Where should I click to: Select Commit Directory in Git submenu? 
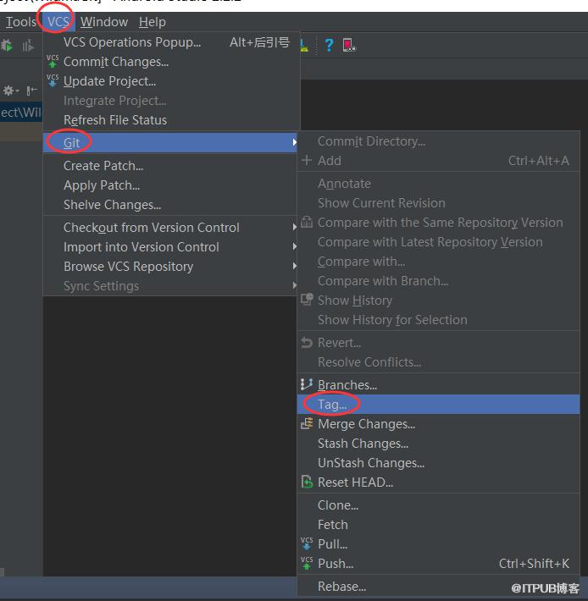(438, 141)
